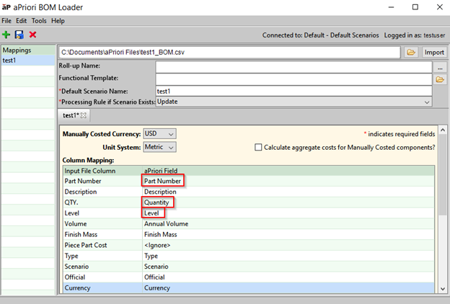Viewport: 450px width, 304px height.
Task: Click the red X delete icon
Action: pos(32,35)
